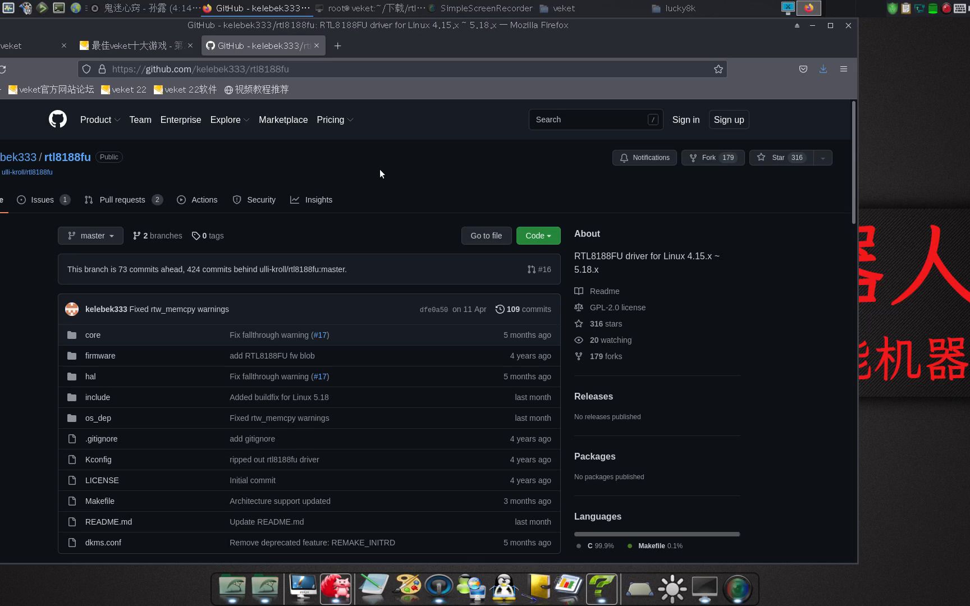Open the Marketplace nav item
970x606 pixels.
pyautogui.click(x=283, y=120)
